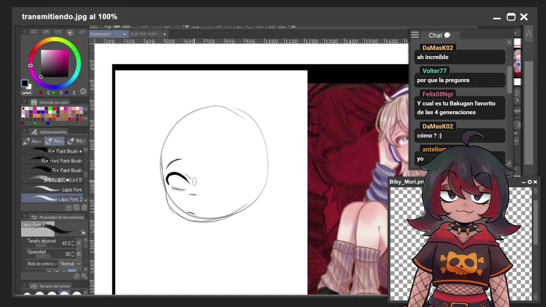546x307 pixels.
Task: Select the Lápiz Font 2 brush
Action: tap(52, 199)
